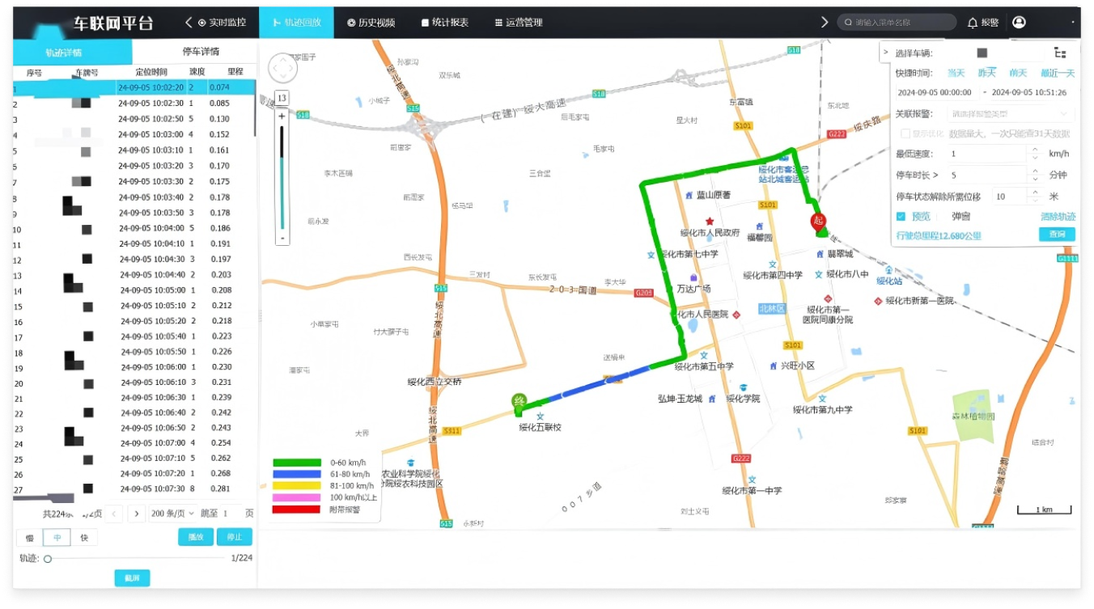Click the blue 61-80 km/h legend swatch
Viewport: 1094px width, 609px height.
point(297,474)
